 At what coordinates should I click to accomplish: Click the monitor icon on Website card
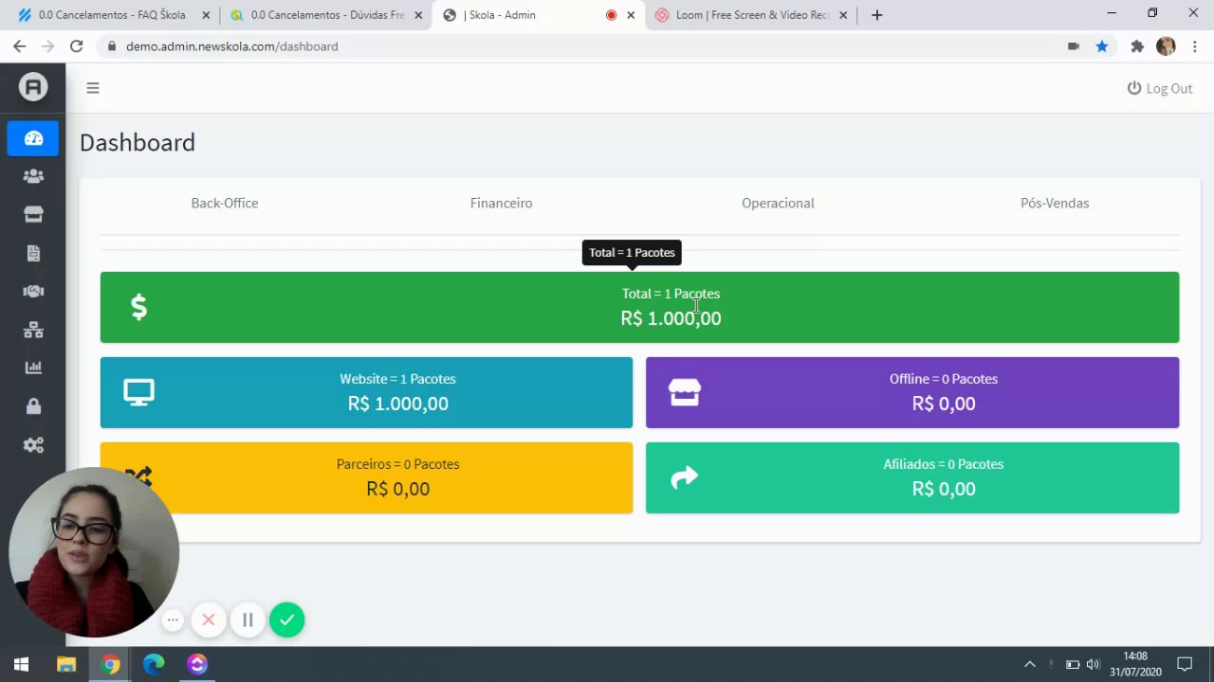coord(138,392)
